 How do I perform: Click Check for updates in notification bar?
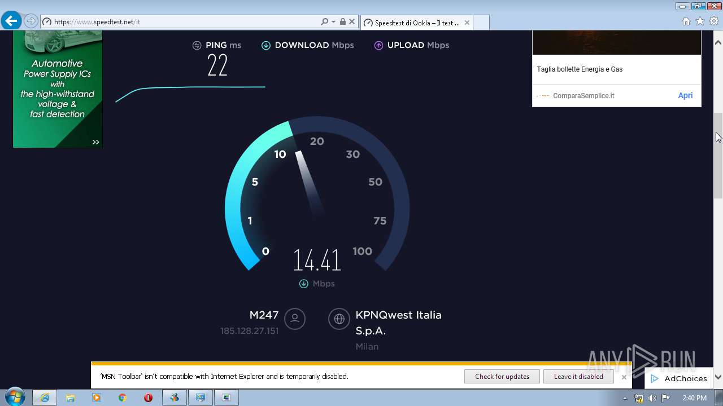point(502,377)
